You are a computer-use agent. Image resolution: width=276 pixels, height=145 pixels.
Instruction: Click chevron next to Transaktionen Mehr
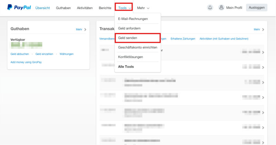[x=263, y=30]
